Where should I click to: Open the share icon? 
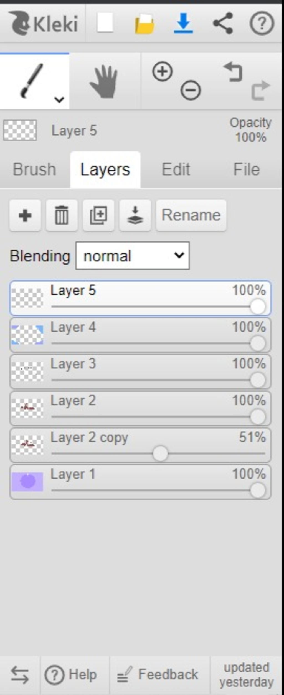(223, 23)
